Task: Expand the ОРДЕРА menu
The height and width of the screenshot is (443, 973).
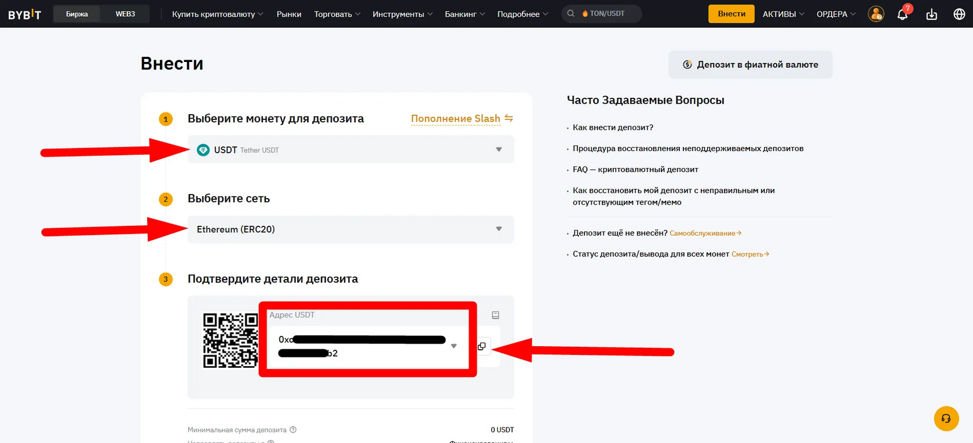Action: [836, 14]
